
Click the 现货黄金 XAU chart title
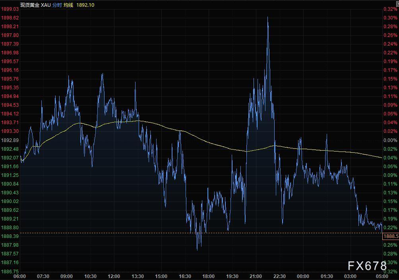(35, 5)
